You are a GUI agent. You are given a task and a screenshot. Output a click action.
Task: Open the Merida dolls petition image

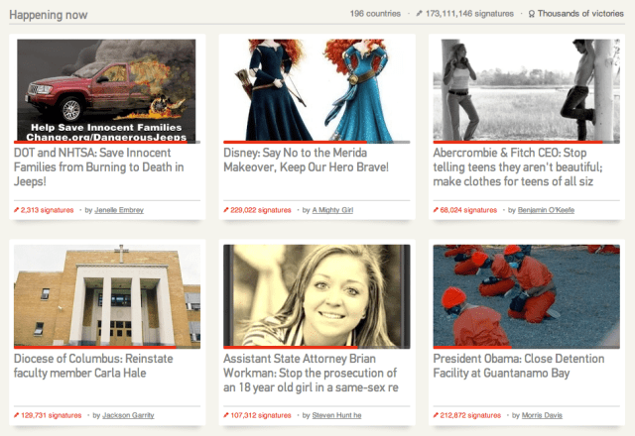click(x=317, y=90)
